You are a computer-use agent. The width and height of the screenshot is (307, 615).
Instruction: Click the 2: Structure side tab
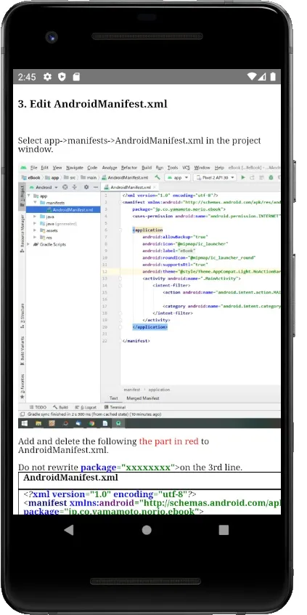(22, 315)
